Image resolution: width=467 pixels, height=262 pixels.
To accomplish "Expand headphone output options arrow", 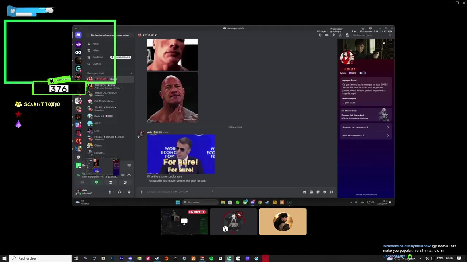I will [x=123, y=192].
